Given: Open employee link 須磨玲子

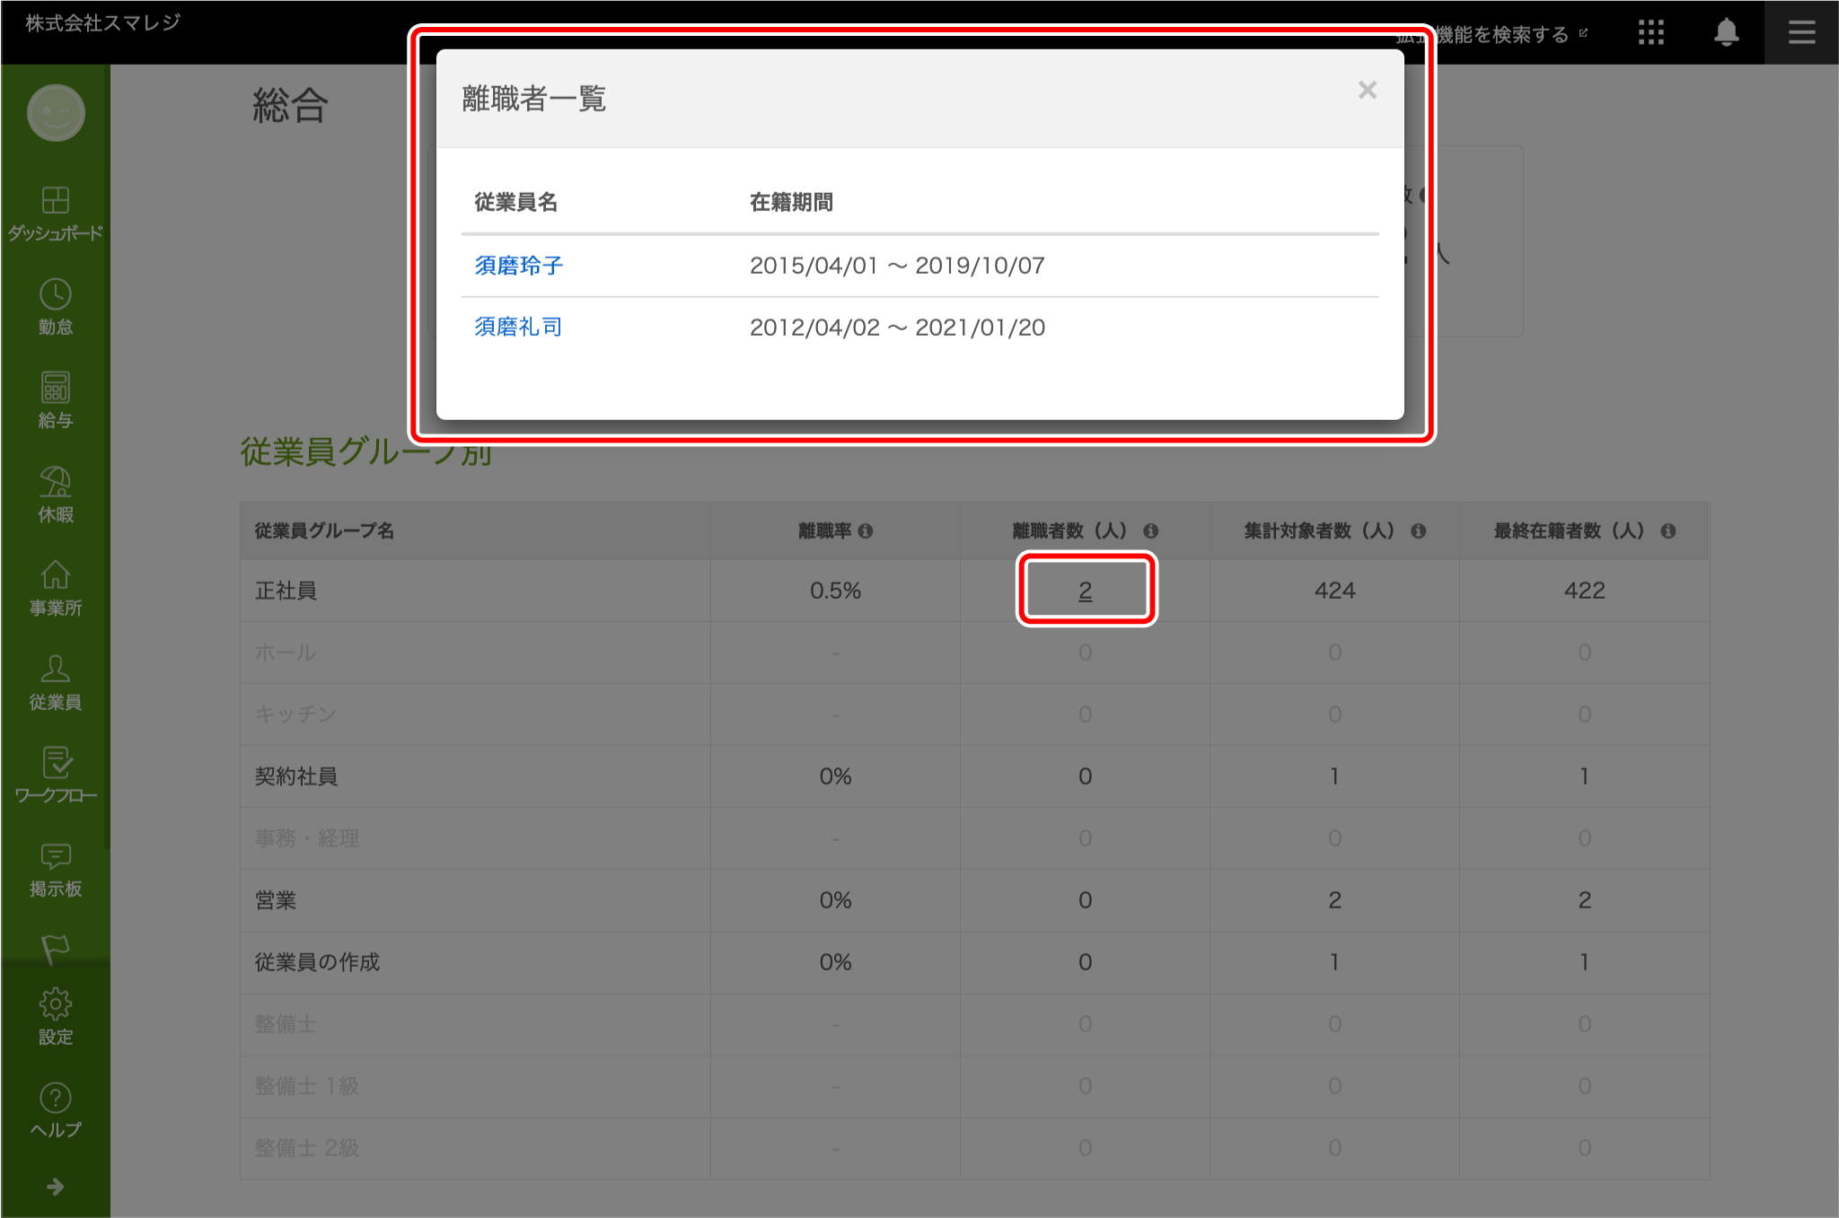Looking at the screenshot, I should click(x=518, y=266).
